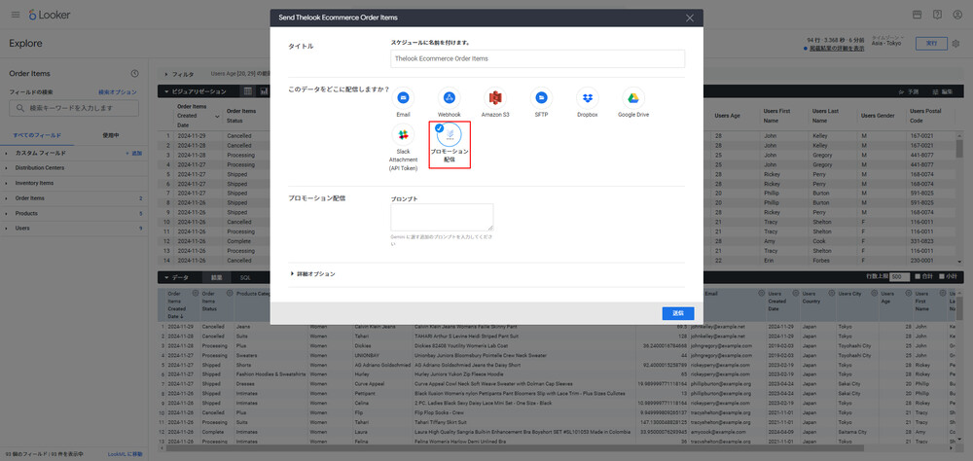Expand the 詳細オプション section

pyautogui.click(x=312, y=274)
